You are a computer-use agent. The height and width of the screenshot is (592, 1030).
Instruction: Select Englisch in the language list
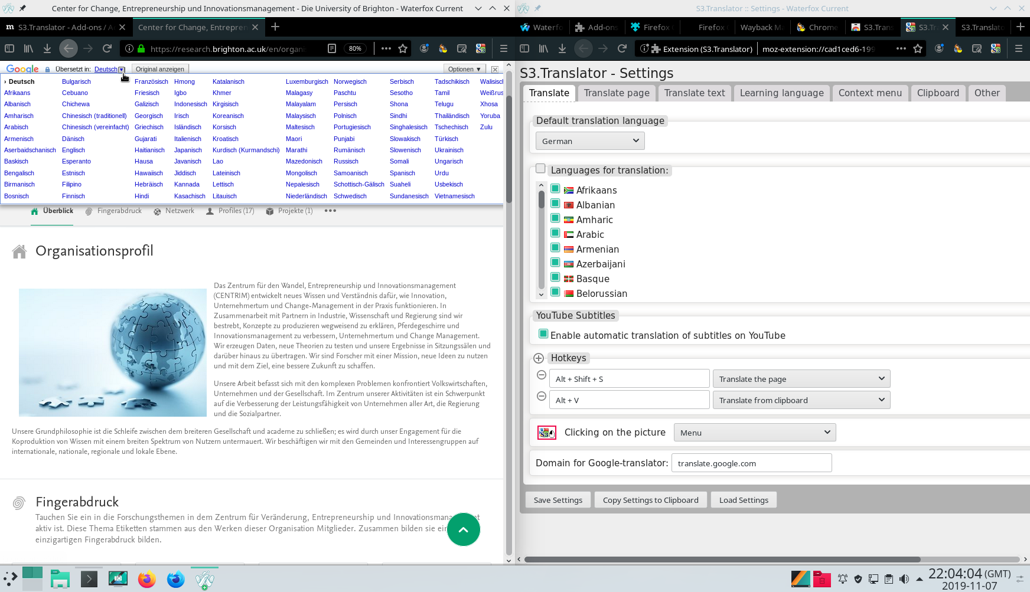tap(73, 150)
